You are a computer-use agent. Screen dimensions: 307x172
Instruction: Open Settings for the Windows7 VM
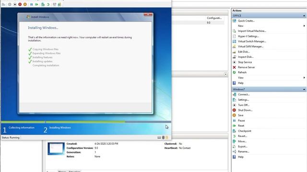pos(243,100)
